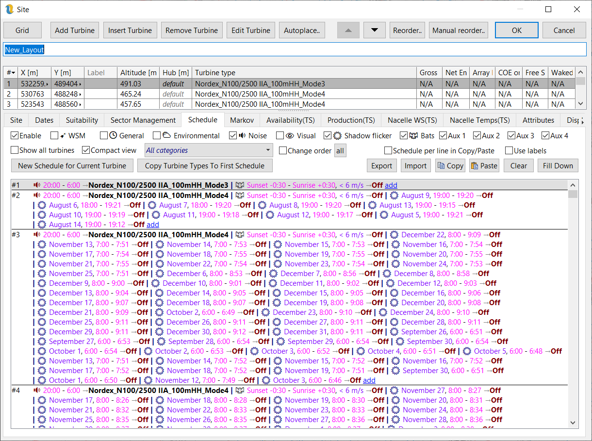Open the All categories dropdown
Image resolution: width=592 pixels, height=441 pixels.
(x=209, y=150)
